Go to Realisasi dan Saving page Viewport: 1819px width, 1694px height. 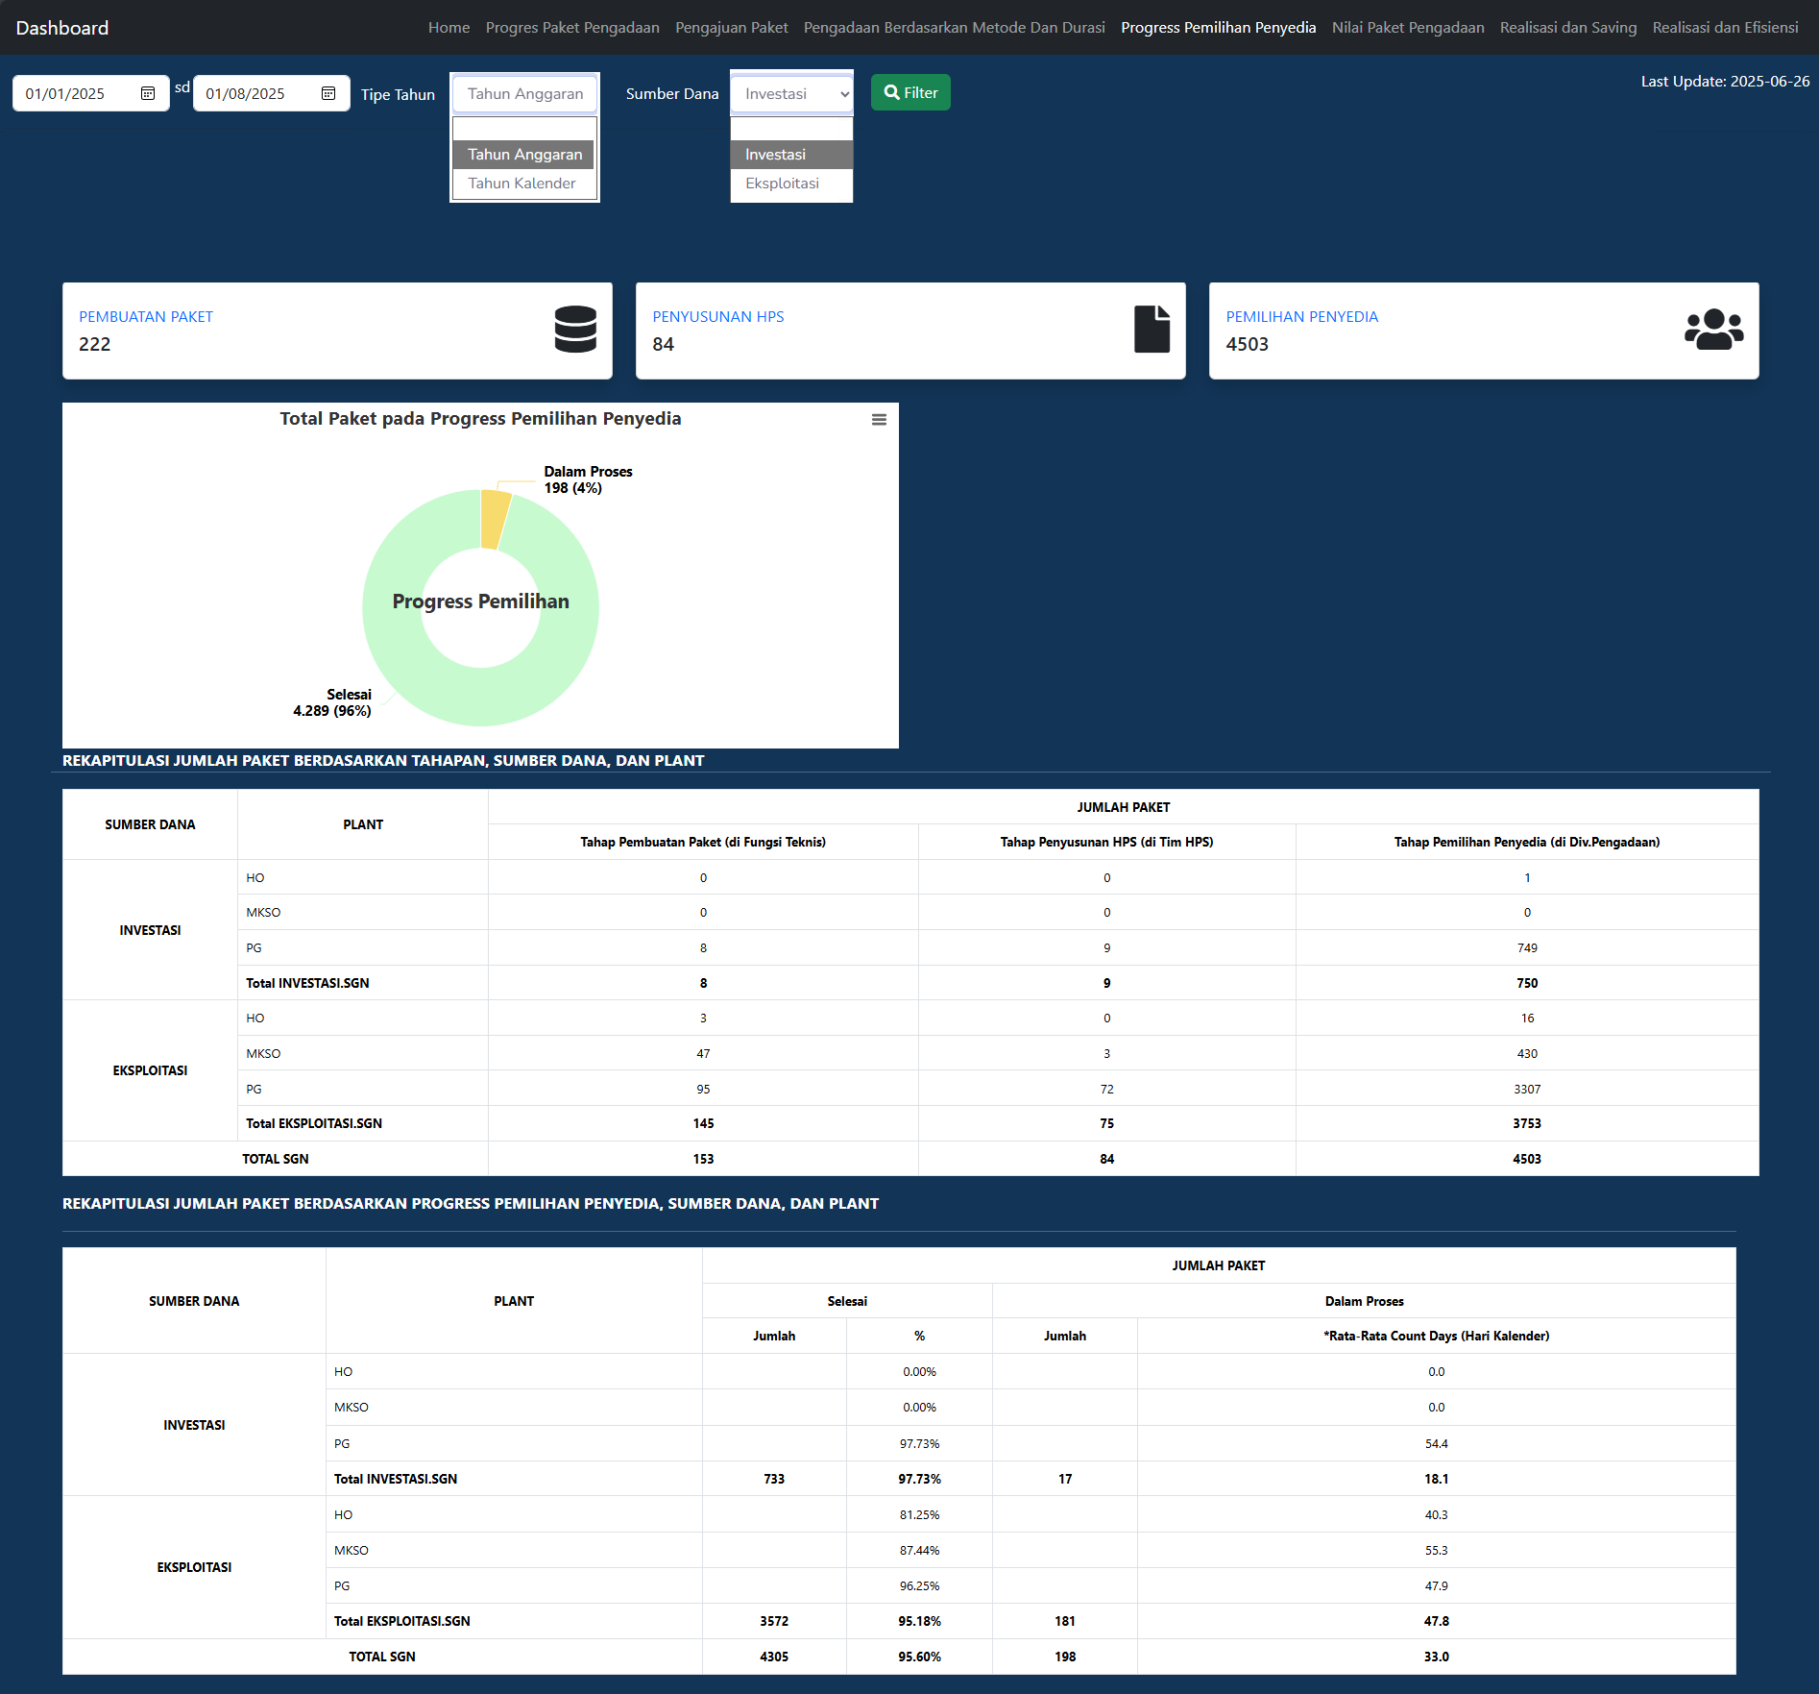tap(1567, 28)
